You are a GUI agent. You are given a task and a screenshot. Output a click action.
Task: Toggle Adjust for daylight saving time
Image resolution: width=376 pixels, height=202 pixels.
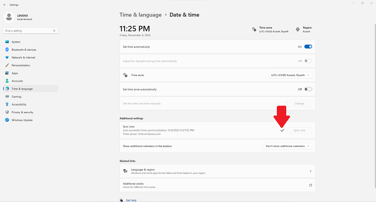308,61
